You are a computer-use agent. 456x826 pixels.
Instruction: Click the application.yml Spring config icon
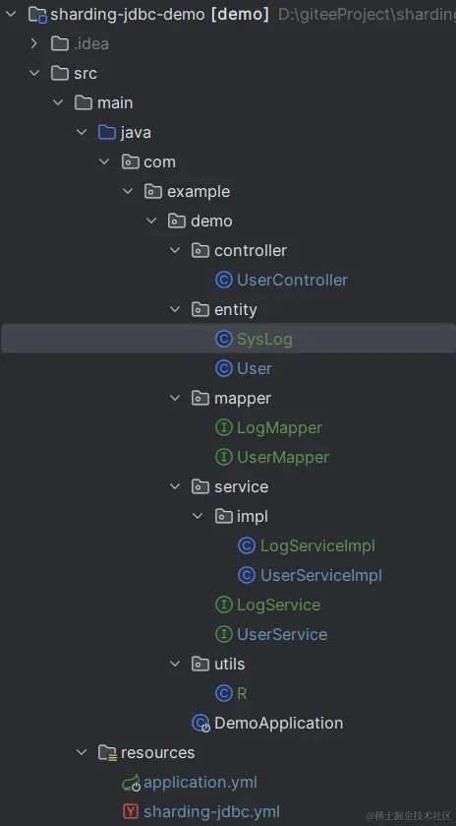(x=131, y=783)
